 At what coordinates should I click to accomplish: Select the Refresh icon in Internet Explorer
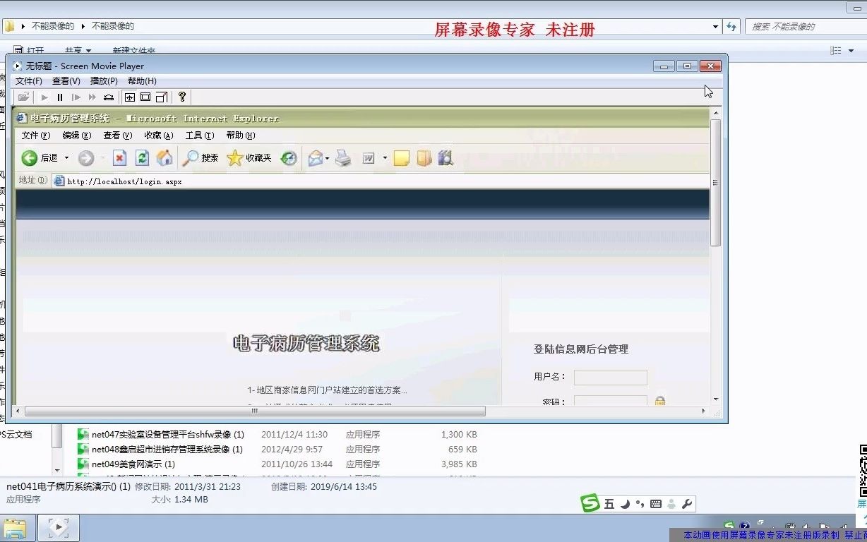142,157
